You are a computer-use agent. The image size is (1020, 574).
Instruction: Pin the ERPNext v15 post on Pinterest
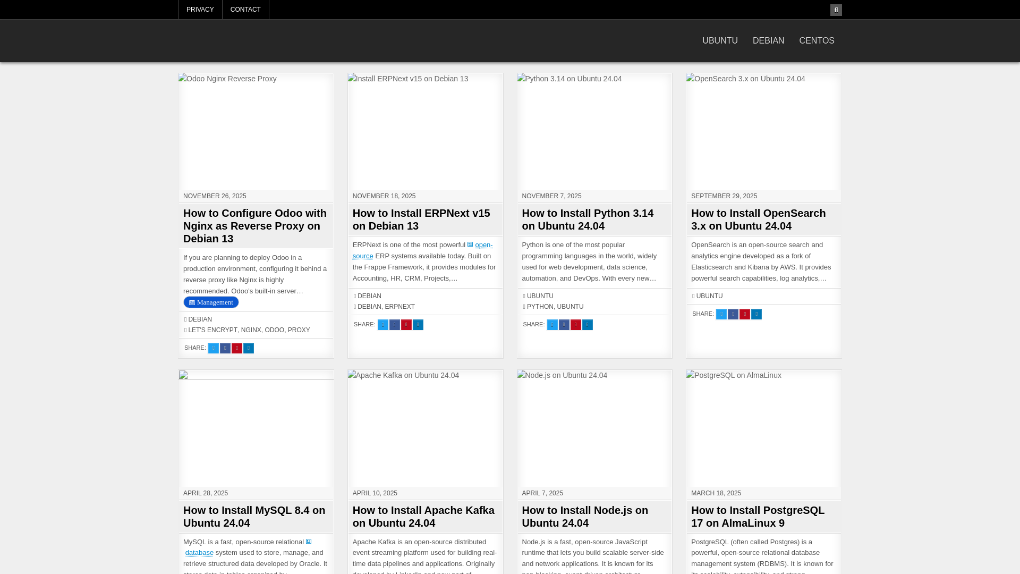coord(406,325)
